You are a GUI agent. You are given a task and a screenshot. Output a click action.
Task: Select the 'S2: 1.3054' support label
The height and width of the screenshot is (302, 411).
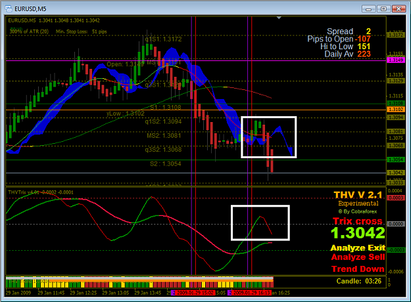click(166, 164)
